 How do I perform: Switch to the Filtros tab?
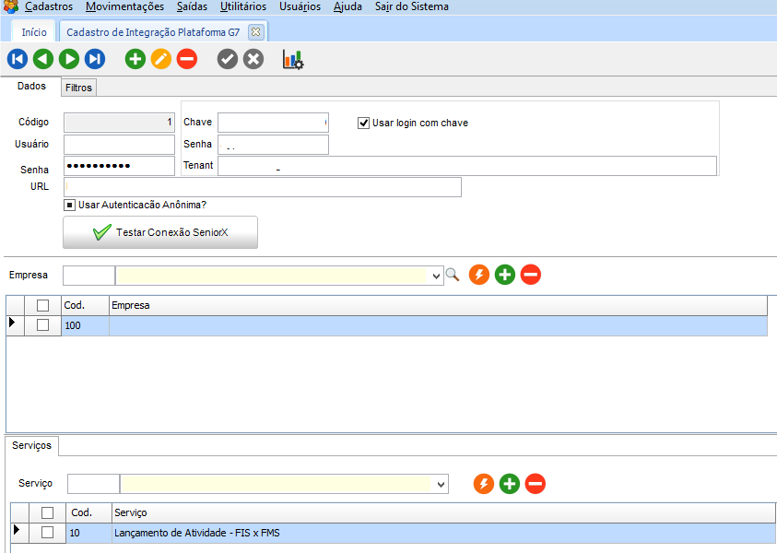pyautogui.click(x=78, y=88)
